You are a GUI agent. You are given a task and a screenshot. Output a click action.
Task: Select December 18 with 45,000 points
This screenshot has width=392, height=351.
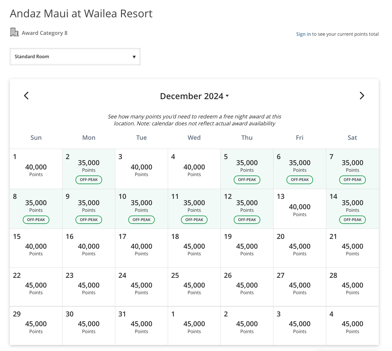point(194,248)
